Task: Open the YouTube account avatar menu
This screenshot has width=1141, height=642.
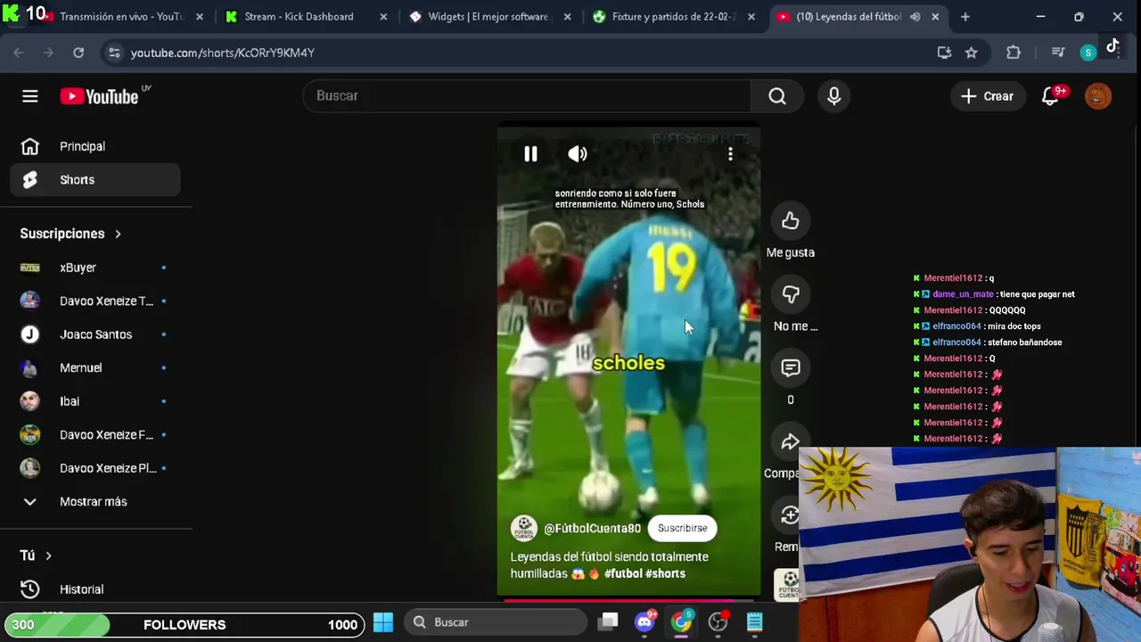Action: (1098, 96)
